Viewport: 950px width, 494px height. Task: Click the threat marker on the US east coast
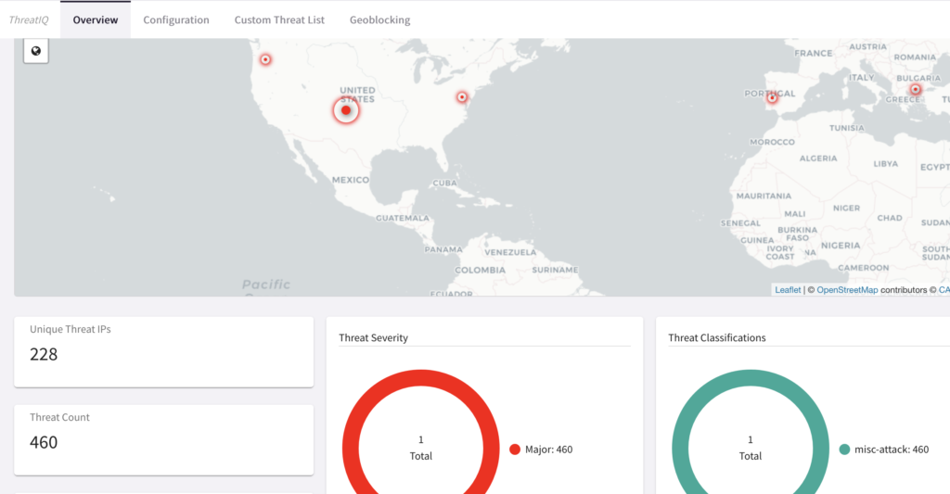tap(462, 97)
